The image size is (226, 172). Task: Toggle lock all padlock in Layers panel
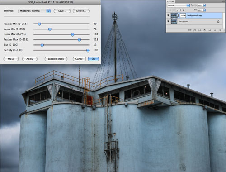pos(184,10)
